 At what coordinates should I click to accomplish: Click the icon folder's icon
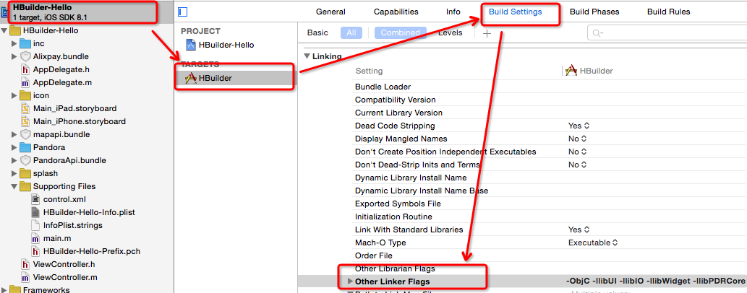click(25, 95)
